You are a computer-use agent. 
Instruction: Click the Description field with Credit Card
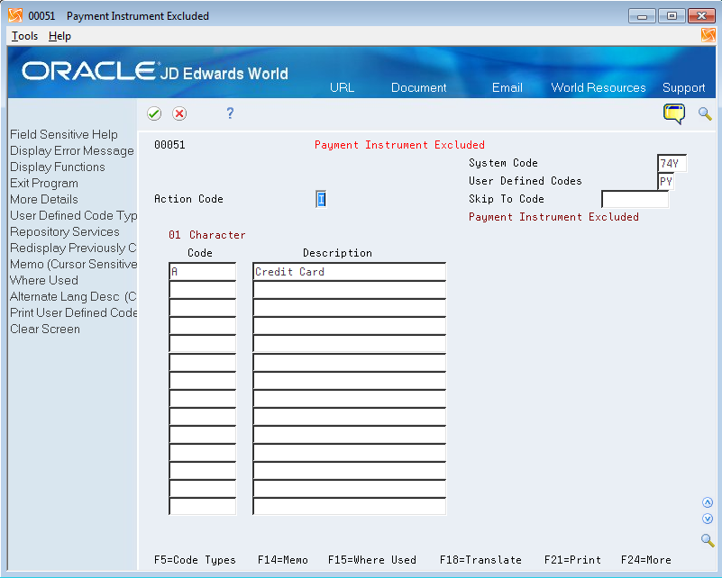(350, 272)
